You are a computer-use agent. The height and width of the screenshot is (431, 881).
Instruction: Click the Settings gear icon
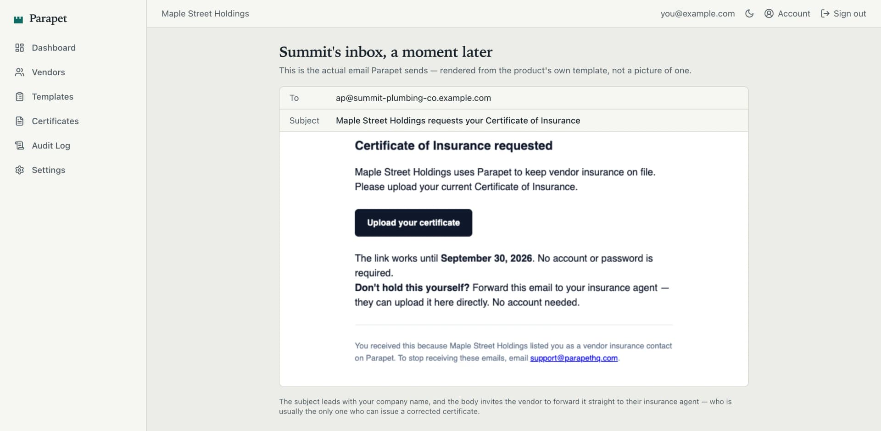[19, 170]
